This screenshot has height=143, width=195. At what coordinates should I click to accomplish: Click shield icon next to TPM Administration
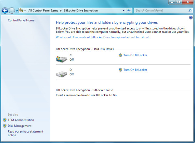pos(5,120)
